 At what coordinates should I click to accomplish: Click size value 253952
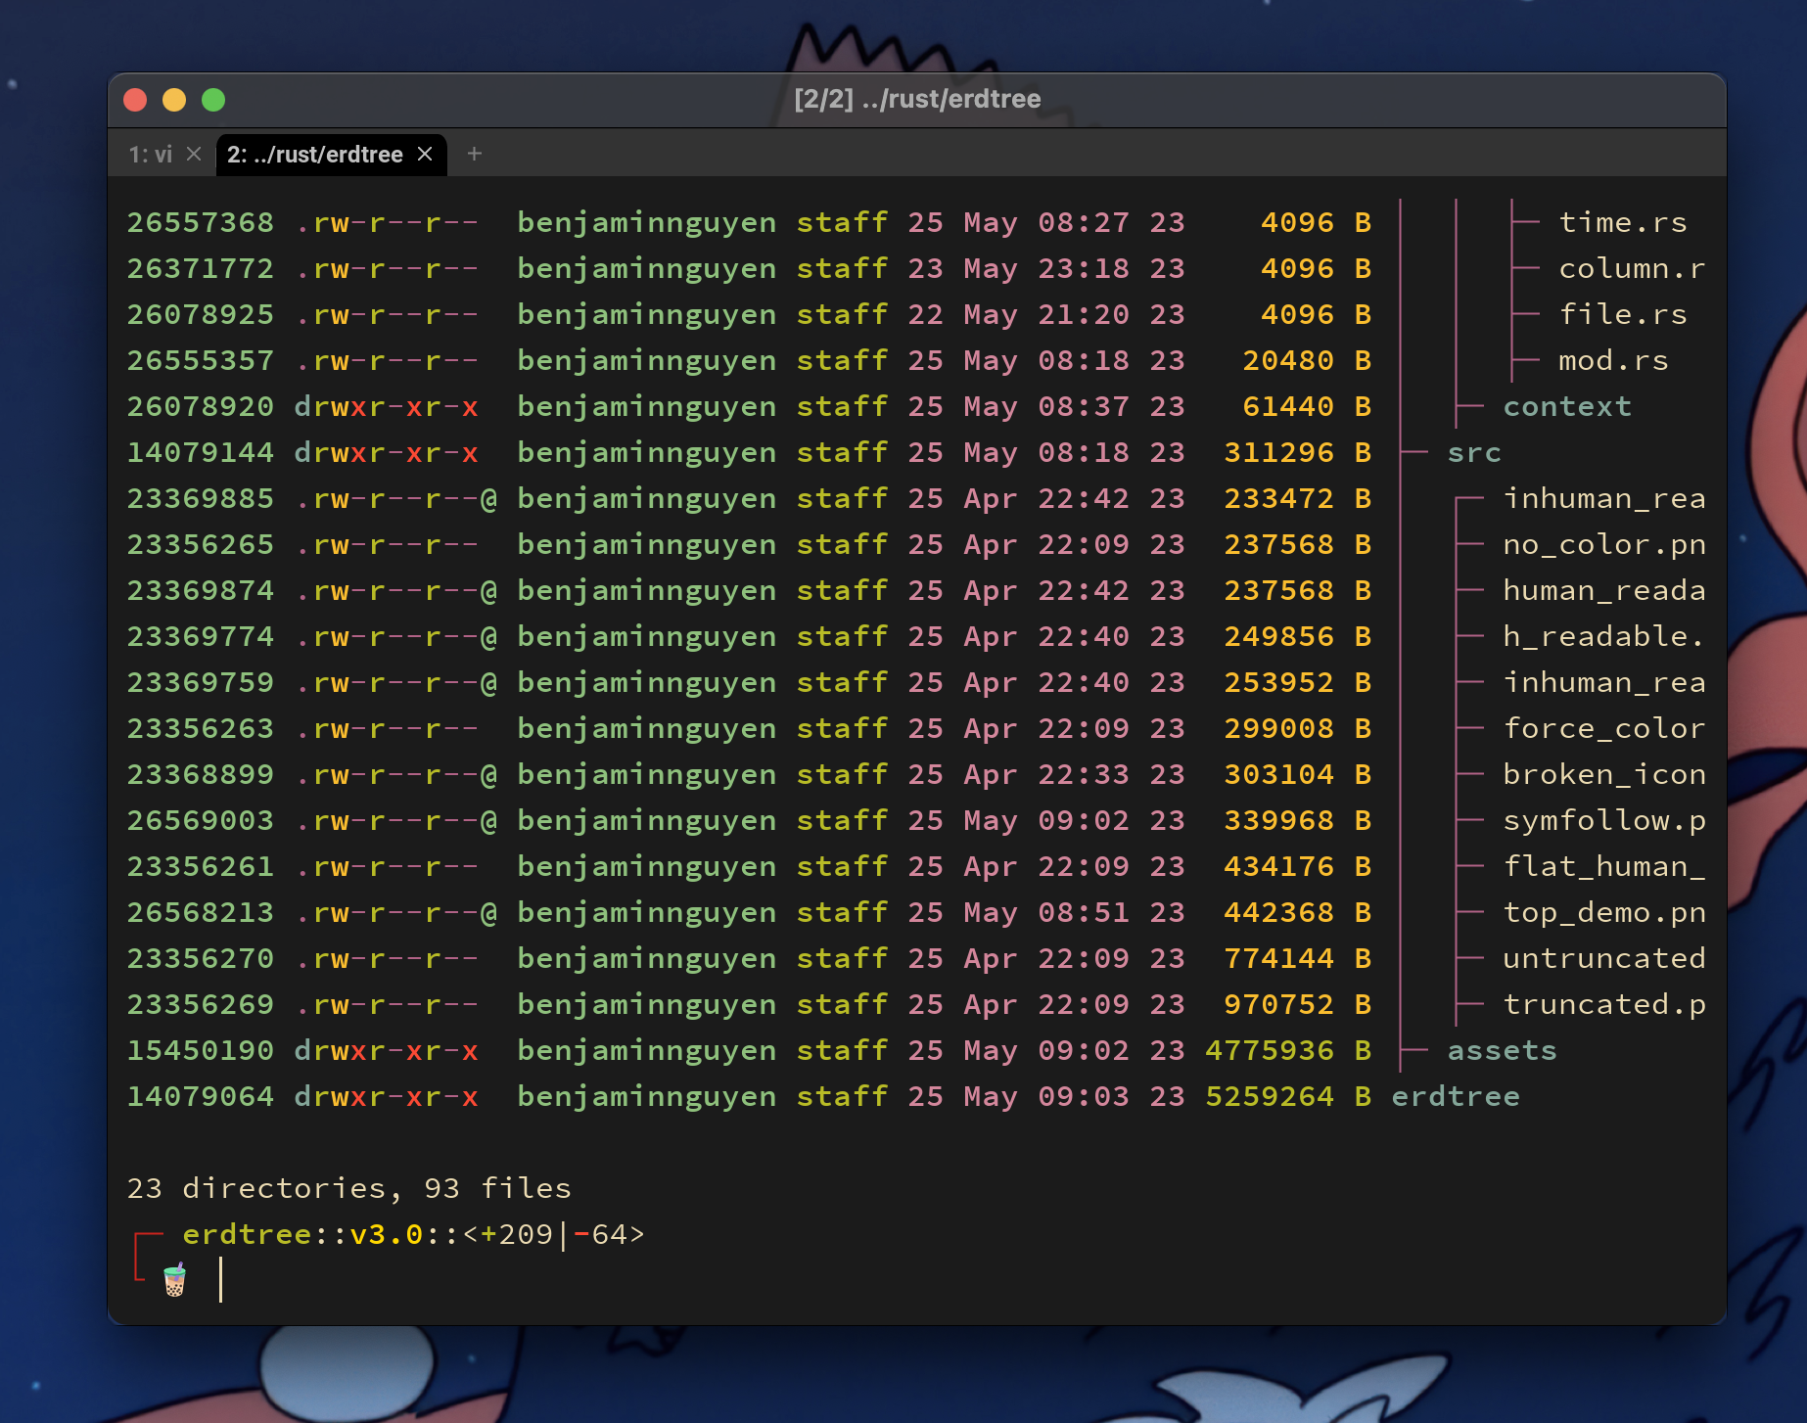(x=1279, y=682)
